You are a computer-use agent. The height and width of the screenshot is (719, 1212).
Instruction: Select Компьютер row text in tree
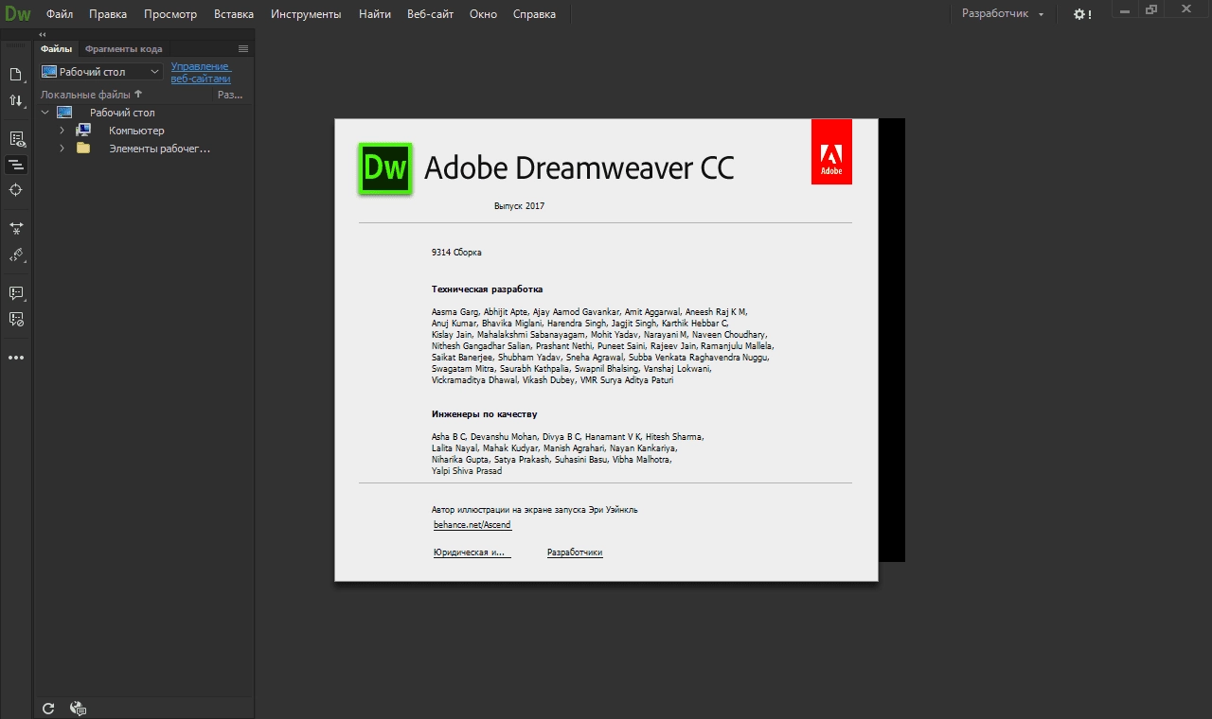pos(136,131)
